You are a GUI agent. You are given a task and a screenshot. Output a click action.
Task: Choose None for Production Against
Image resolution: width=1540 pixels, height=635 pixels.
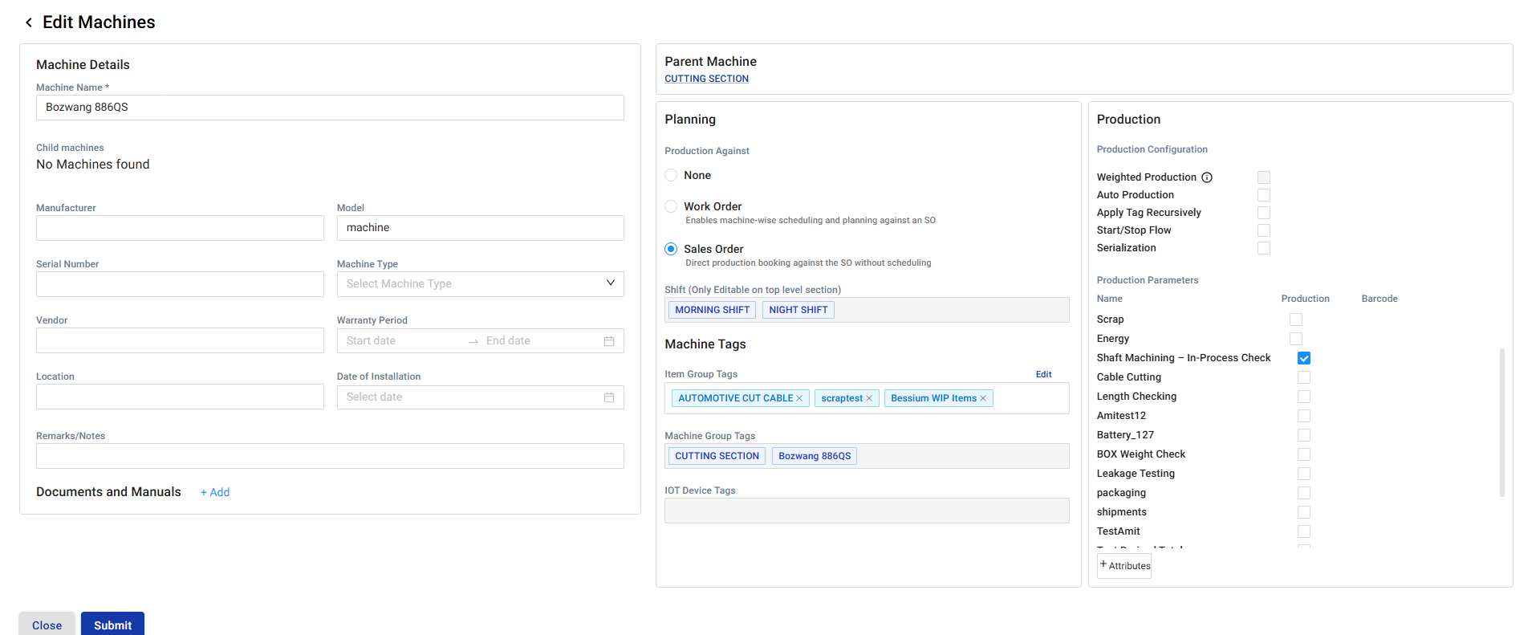point(671,175)
